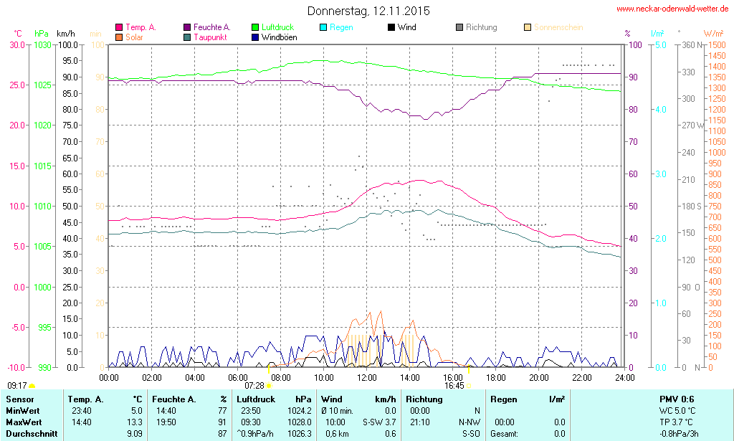The image size is (734, 441).
Task: Click the PMV 0:6 heading
Action: click(x=676, y=399)
